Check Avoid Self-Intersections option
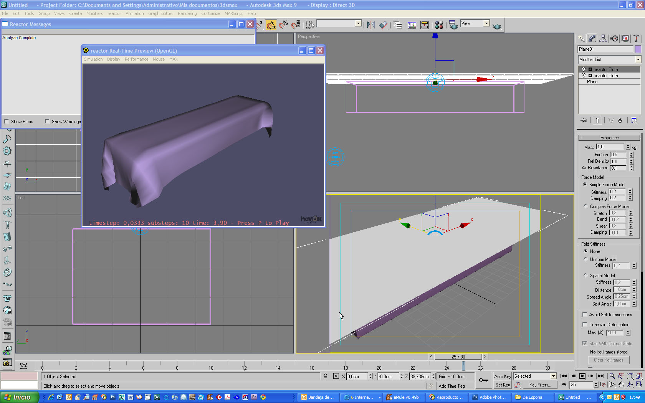 [585, 315]
